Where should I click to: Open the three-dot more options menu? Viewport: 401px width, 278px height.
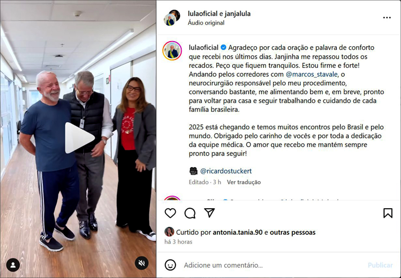pyautogui.click(x=386, y=18)
